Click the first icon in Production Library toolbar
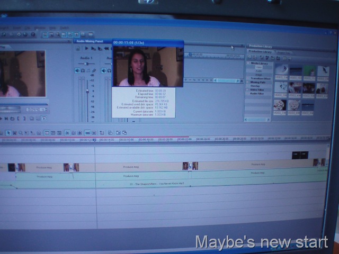Viewport: 339px width, 254px height. coord(249,57)
